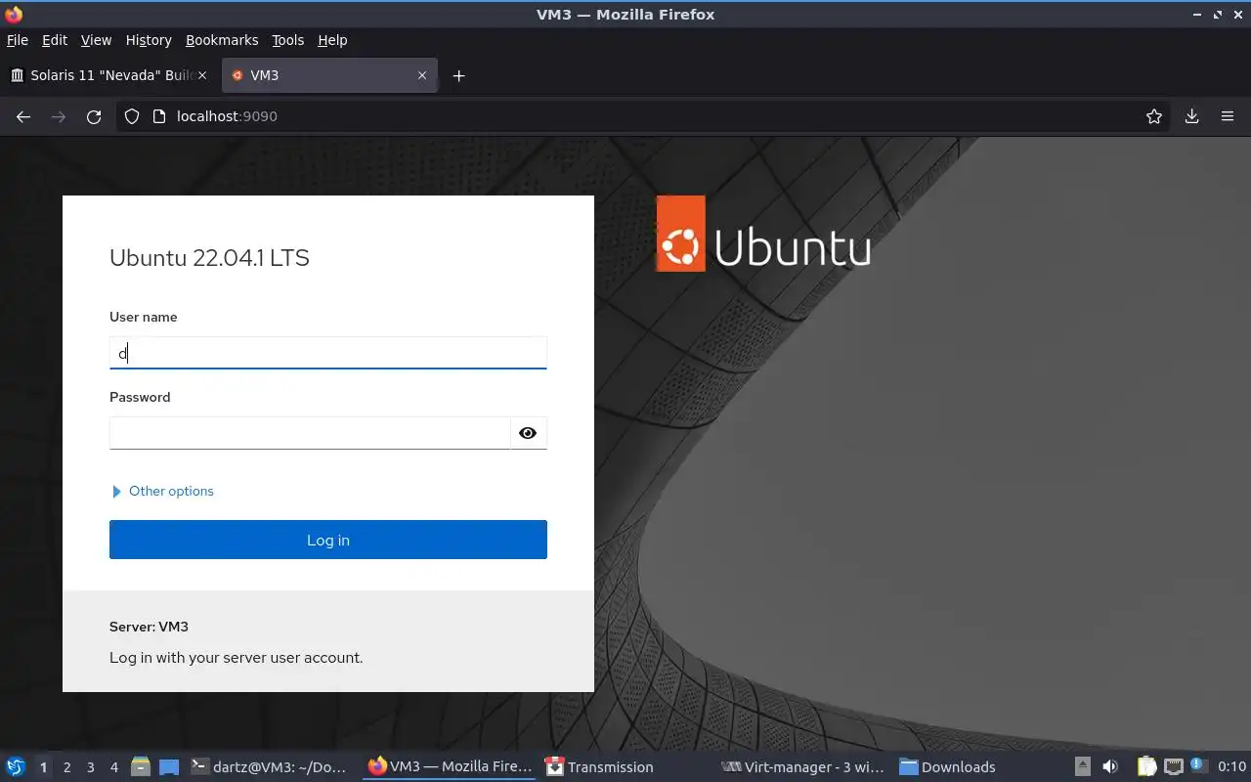
Task: Click the Server: VM3 text
Action: 149,627
